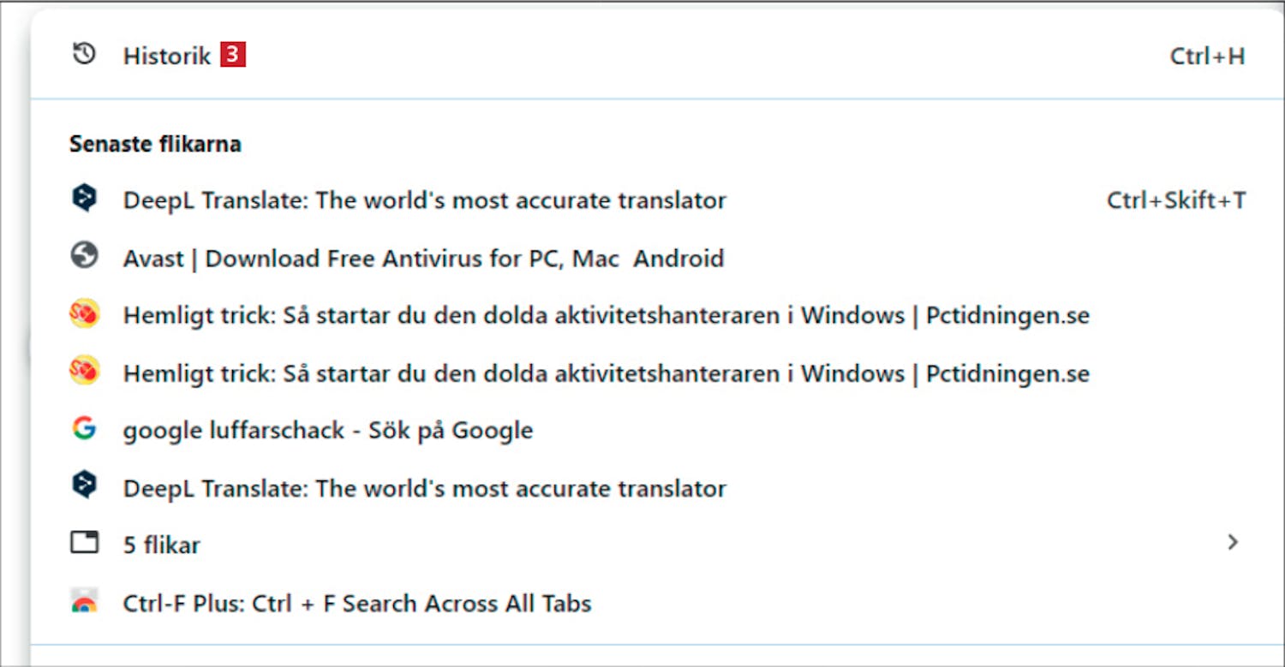Open the second Hemligt trick Pctidningen.se entry
The image size is (1285, 667).
coord(657,372)
